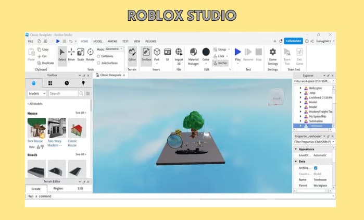Click See All next to Roads

tap(81, 154)
